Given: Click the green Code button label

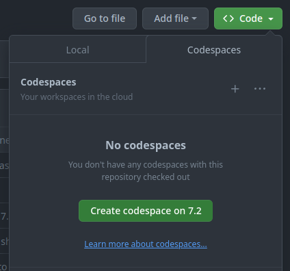Looking at the screenshot, I should click(x=251, y=18).
